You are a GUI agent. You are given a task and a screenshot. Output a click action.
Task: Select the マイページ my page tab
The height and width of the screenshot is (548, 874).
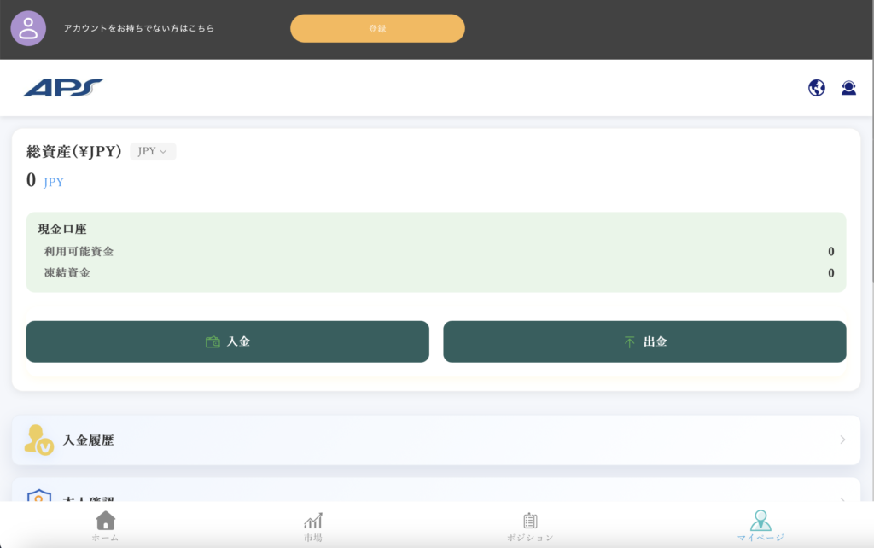tap(760, 527)
